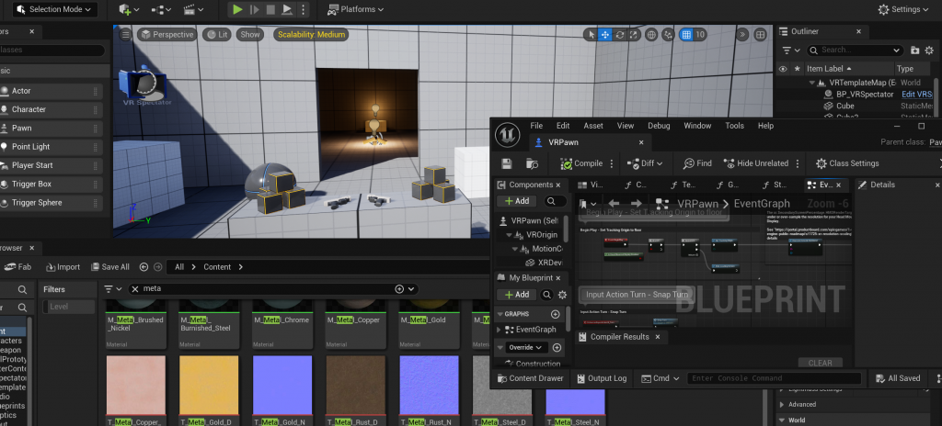Click the plus icon beside GRAPHS section
This screenshot has height=426, width=942.
(556, 314)
